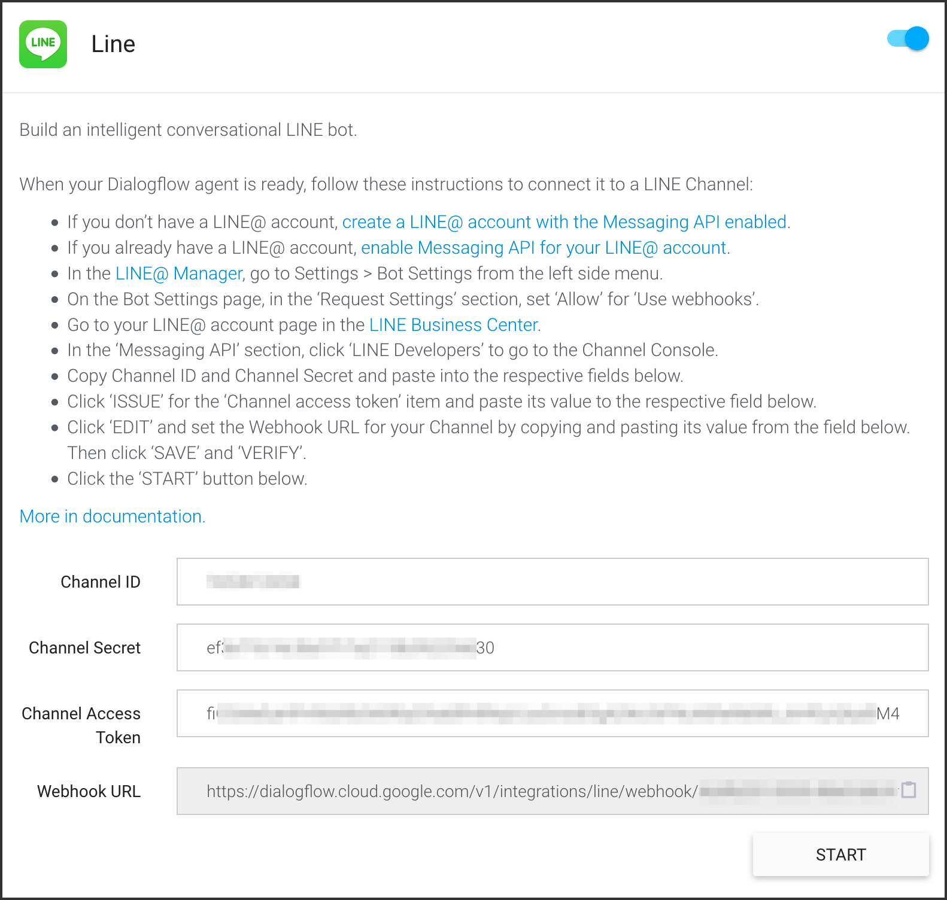Screen dimensions: 947x900
Task: Click the 'Build an intelligent conversational LINE bot' text
Action: pyautogui.click(x=188, y=130)
